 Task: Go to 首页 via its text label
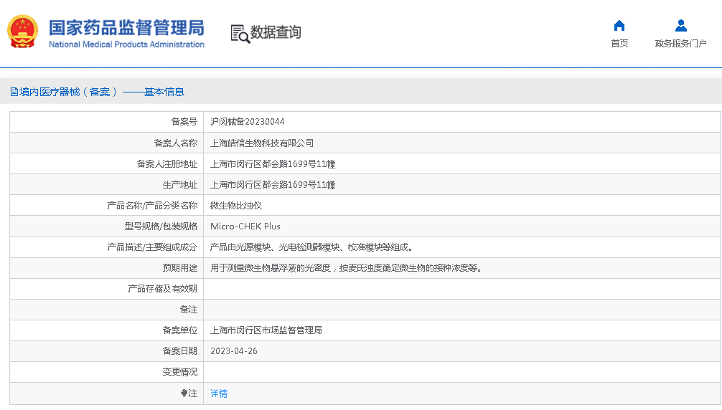pyautogui.click(x=619, y=44)
